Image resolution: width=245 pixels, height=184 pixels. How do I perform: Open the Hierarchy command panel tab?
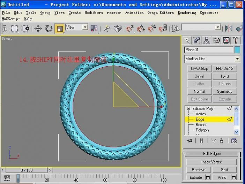coord(207,40)
